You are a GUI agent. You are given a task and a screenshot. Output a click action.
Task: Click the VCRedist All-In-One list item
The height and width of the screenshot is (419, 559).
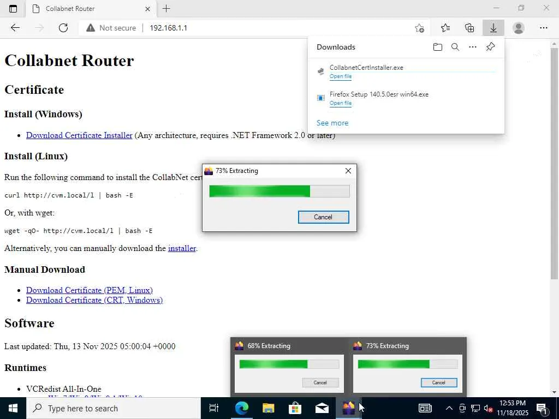pyautogui.click(x=64, y=389)
